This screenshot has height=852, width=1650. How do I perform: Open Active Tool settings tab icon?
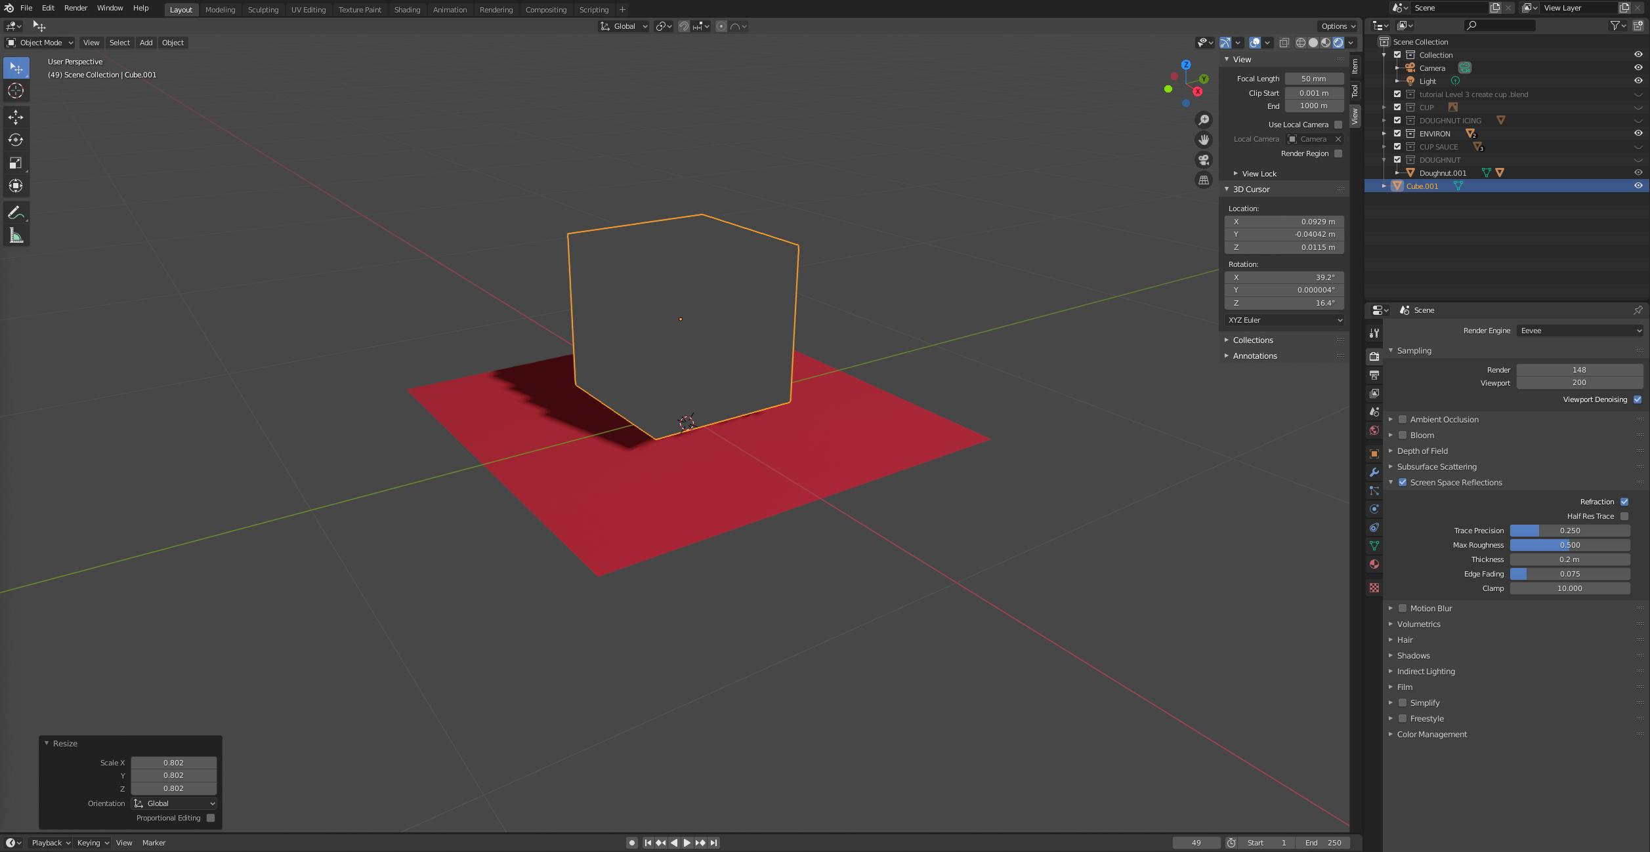(1374, 333)
